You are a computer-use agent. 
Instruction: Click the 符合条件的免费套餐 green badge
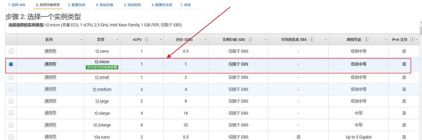click(102, 67)
